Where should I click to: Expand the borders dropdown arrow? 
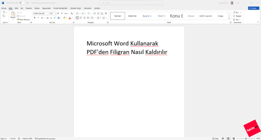tap(106, 18)
